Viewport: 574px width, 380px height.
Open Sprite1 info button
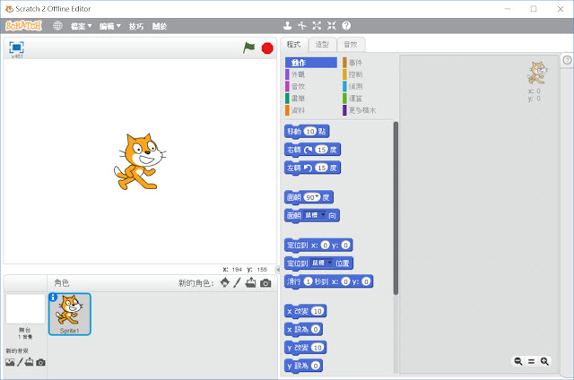[x=53, y=298]
